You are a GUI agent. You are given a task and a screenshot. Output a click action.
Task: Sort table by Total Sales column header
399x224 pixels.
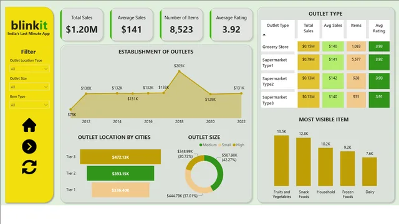coord(308,28)
